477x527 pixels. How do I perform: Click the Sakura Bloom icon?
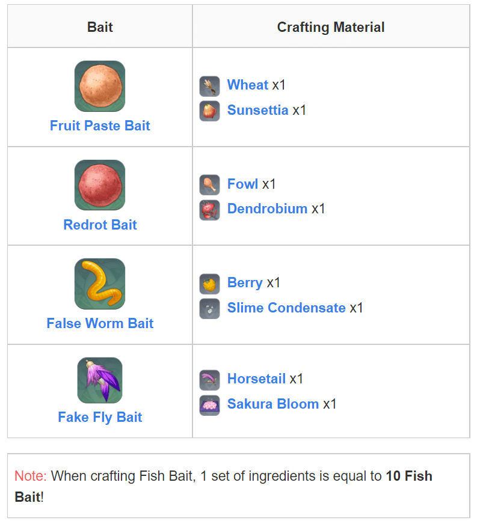209,406
